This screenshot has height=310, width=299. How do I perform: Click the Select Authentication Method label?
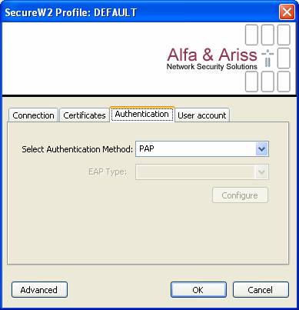click(x=77, y=149)
